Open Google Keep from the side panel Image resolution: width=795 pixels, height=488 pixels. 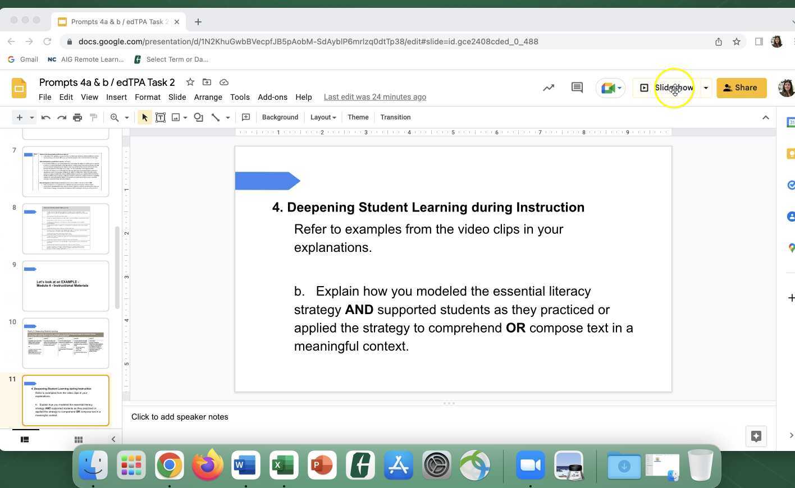click(x=791, y=153)
